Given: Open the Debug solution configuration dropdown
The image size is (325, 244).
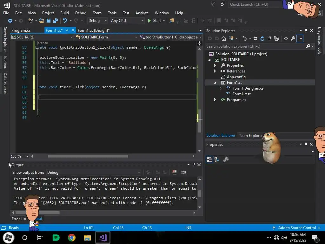Looking at the screenshot, I should [97, 21].
